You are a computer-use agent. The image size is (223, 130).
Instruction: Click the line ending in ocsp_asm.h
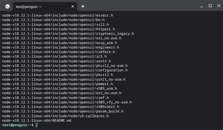60,43
